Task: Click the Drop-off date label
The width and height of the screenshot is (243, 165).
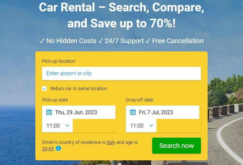Action: 140,100
